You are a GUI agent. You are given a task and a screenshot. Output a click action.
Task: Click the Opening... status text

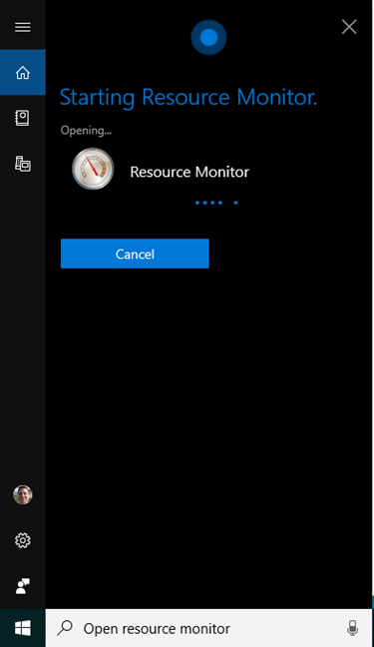pyautogui.click(x=86, y=131)
